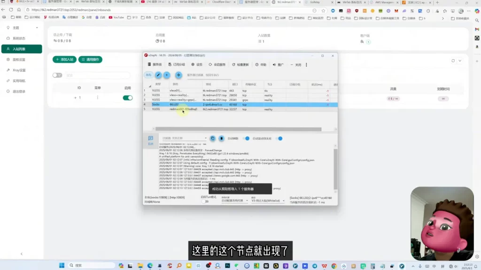Open the system proxy mode dropdown

pos(235,201)
